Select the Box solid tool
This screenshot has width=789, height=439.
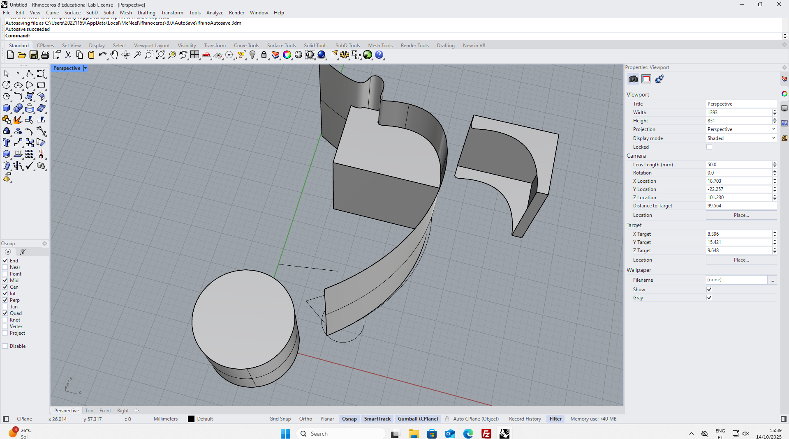[7, 108]
